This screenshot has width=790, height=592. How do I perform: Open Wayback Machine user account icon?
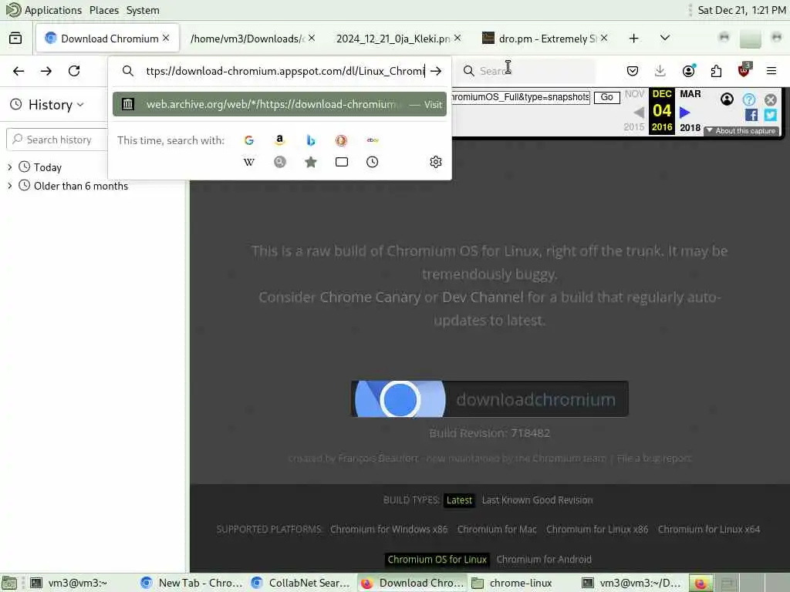click(x=727, y=99)
